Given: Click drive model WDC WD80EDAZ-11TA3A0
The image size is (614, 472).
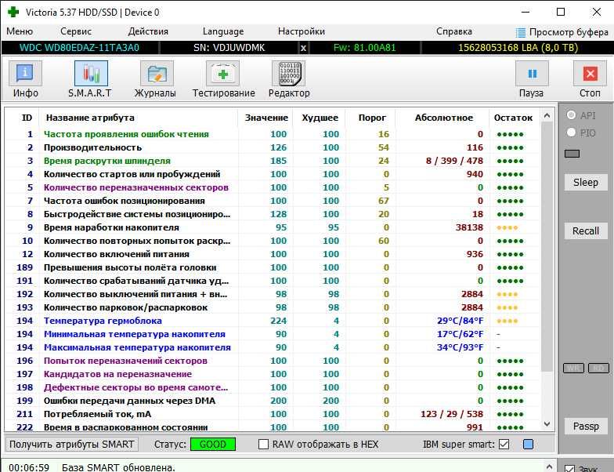Looking at the screenshot, I should 79,48.
